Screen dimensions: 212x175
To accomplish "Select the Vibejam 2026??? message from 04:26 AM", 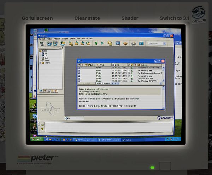I will [120, 79].
